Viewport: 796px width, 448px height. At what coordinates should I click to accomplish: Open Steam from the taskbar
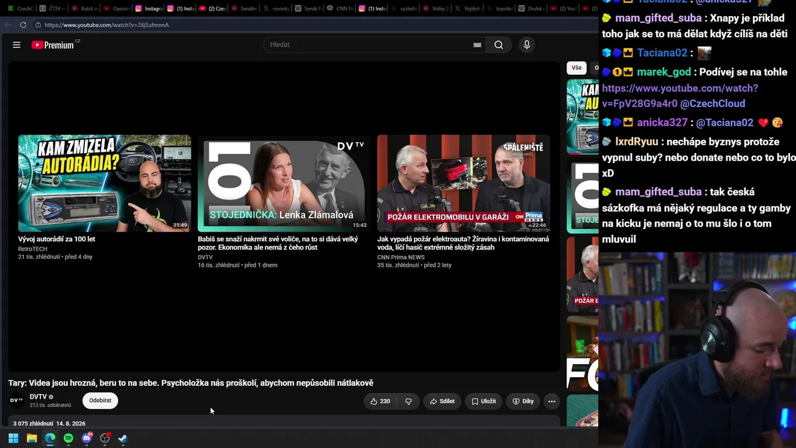(123, 438)
